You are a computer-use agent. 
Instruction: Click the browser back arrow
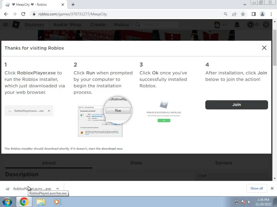[x=6, y=14]
